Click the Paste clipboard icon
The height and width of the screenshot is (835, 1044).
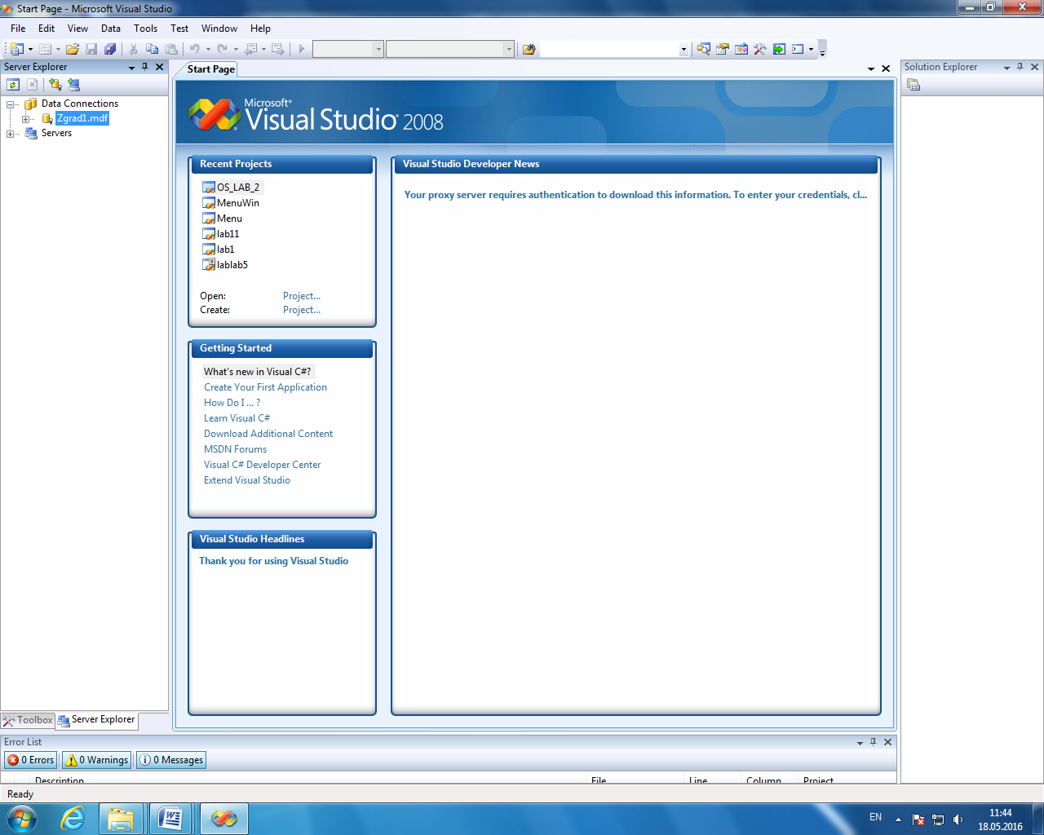170,49
